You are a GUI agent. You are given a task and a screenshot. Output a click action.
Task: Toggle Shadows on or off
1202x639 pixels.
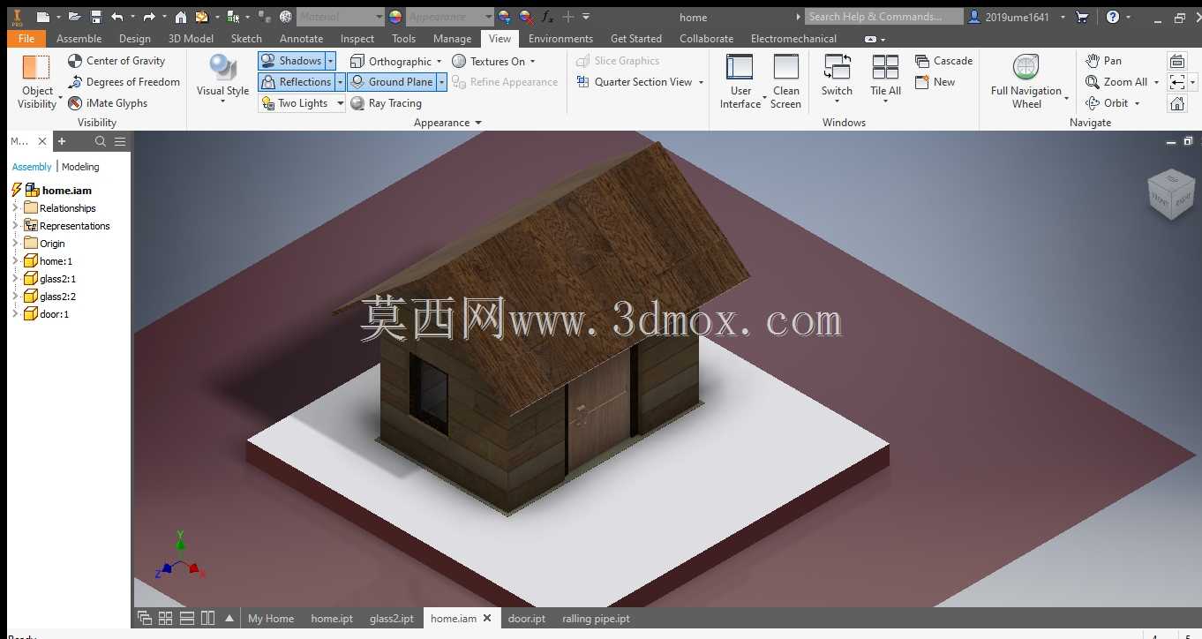coord(292,61)
